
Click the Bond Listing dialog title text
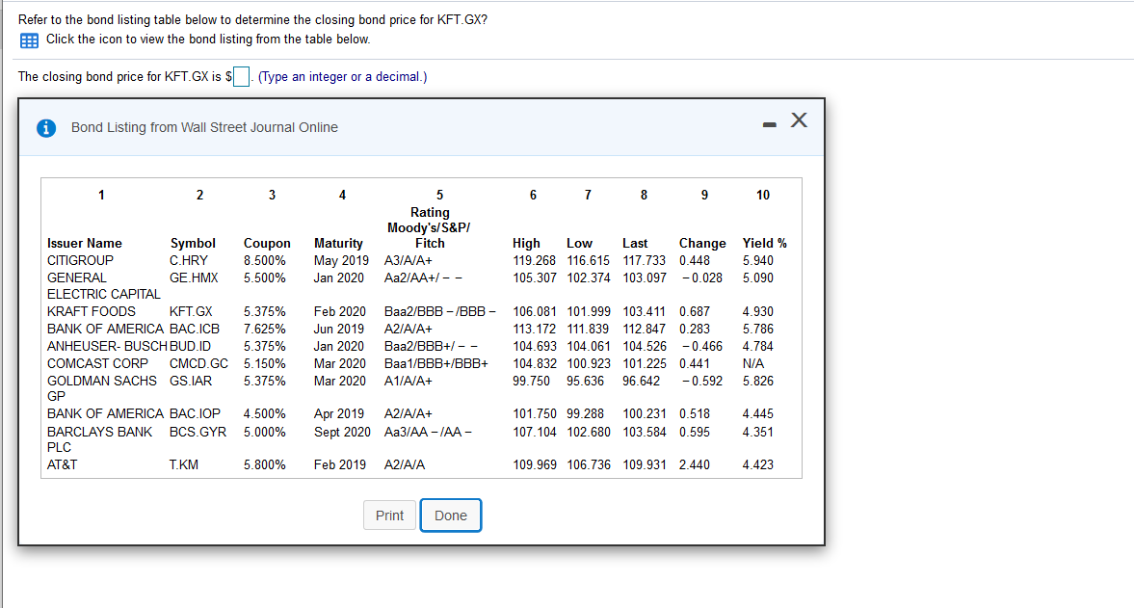click(203, 126)
